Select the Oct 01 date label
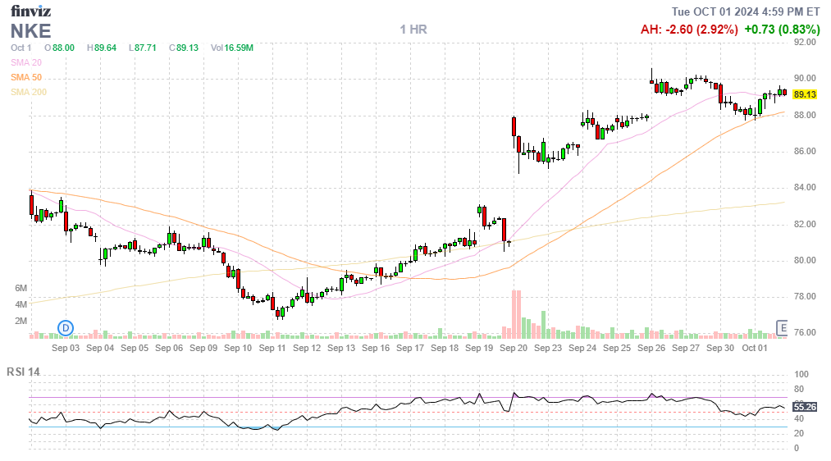Screen dimensions: 831x461 coord(754,348)
